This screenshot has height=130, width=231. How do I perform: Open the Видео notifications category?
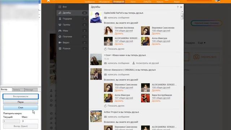click(x=72, y=43)
